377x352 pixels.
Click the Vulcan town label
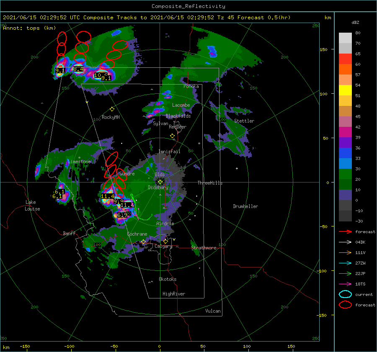(x=213, y=311)
